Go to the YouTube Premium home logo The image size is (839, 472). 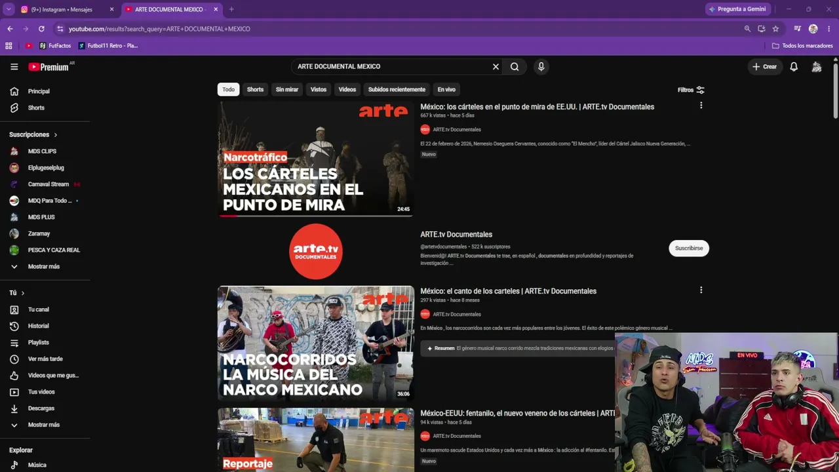(50, 66)
